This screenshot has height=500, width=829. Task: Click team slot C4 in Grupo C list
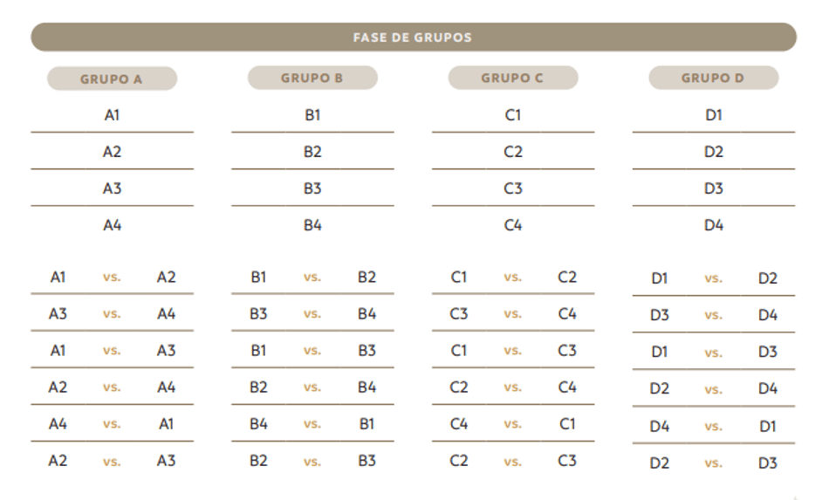tap(513, 225)
